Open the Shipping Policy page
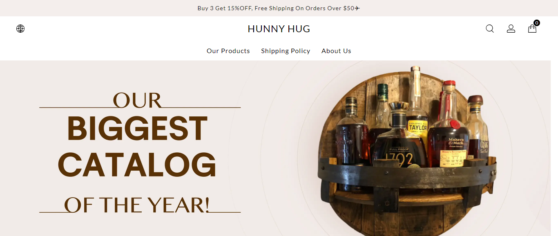 pyautogui.click(x=286, y=51)
